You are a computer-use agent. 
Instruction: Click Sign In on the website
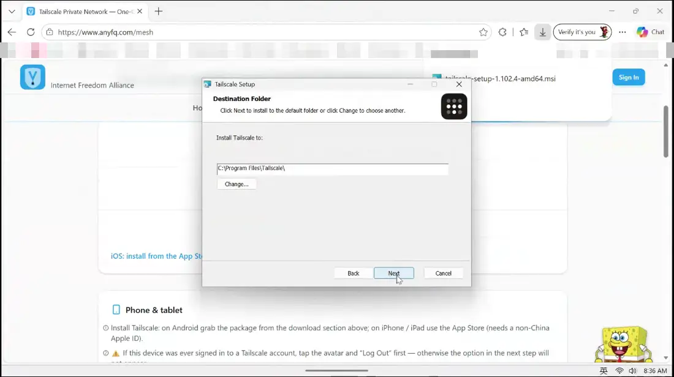[629, 77]
